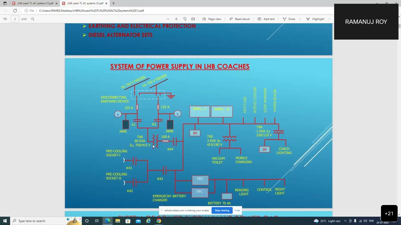Click the MOBILE CHARGING label
The image size is (401, 225).
pyautogui.click(x=244, y=160)
